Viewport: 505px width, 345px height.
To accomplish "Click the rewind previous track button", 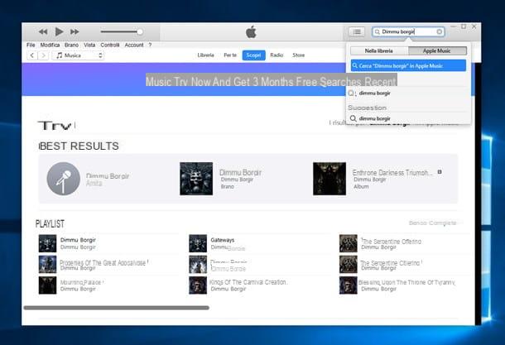I will 43,31.
